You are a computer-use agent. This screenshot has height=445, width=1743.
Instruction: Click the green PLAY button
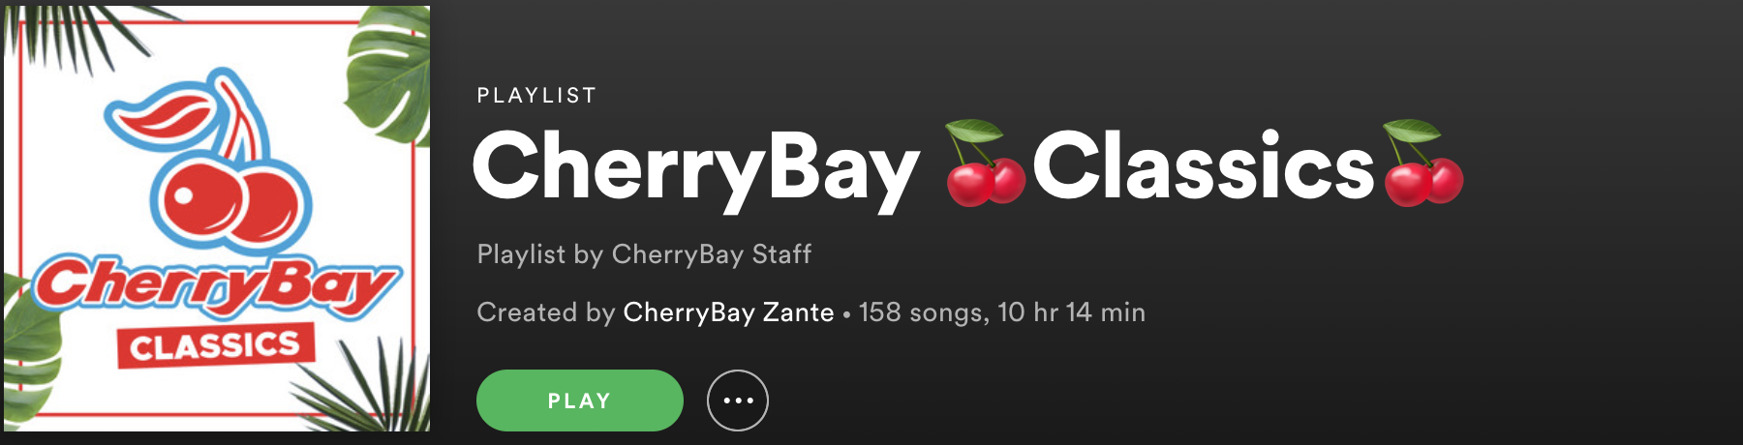point(579,400)
